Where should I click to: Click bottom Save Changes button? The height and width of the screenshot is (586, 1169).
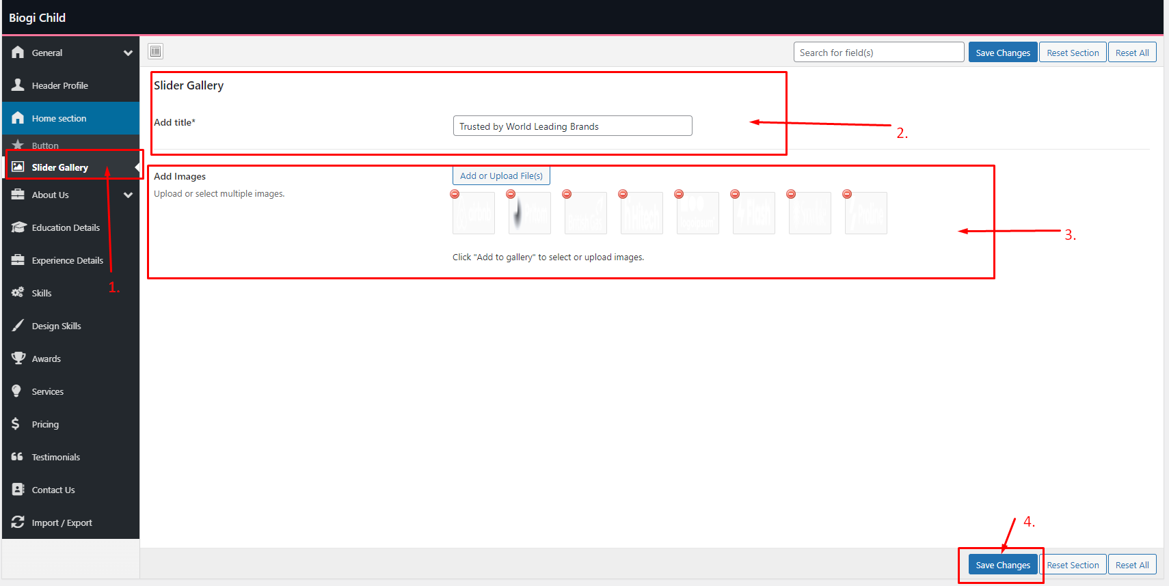tap(1003, 565)
